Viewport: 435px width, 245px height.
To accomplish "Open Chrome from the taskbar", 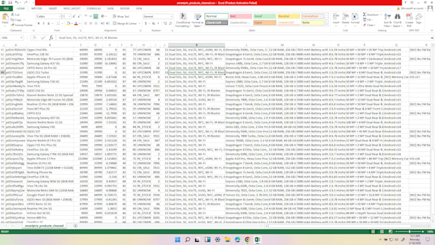I will point(248,239).
